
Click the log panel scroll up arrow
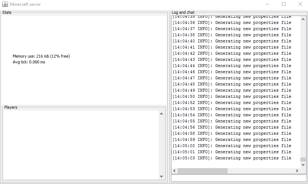point(303,19)
